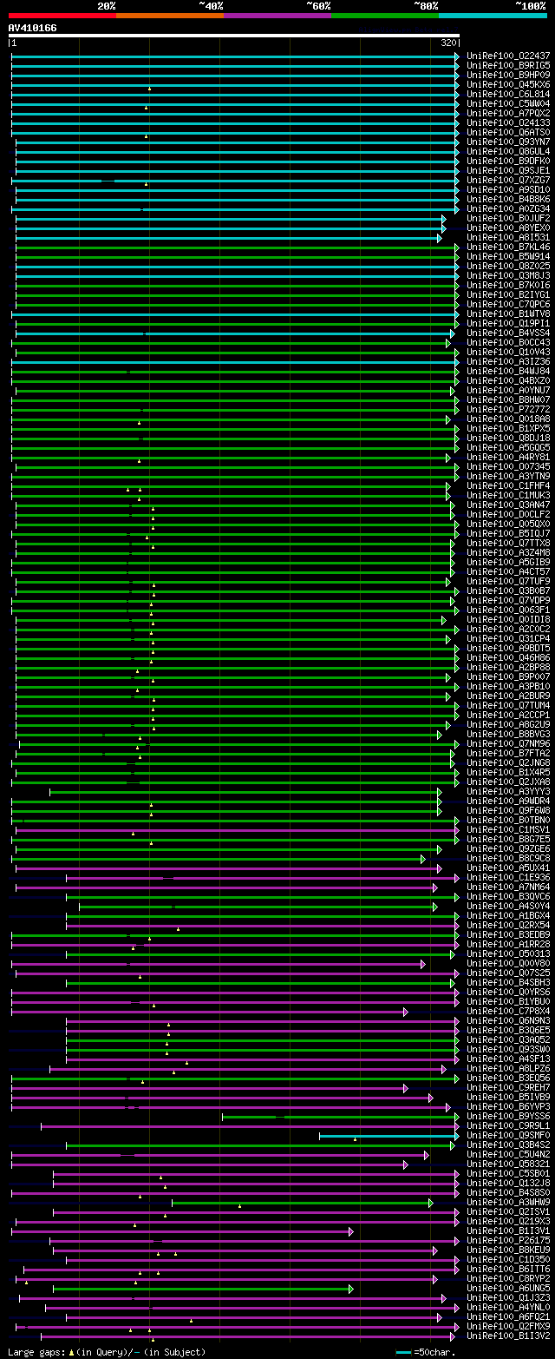
Task: Click the UniRef100_B1YBU0 label
Action: pos(508,1001)
